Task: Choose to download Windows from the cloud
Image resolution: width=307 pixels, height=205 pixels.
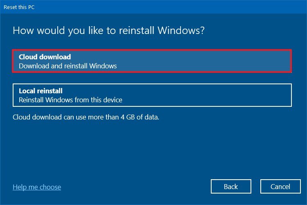Action: point(151,61)
